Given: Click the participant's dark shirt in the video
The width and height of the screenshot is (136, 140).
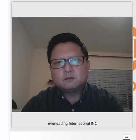Looking at the screenshot, I should click(72, 100).
